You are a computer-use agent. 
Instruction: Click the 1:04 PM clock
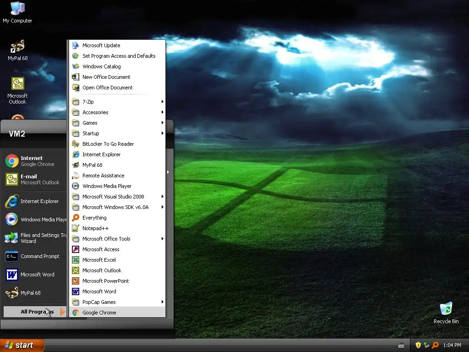click(452, 346)
